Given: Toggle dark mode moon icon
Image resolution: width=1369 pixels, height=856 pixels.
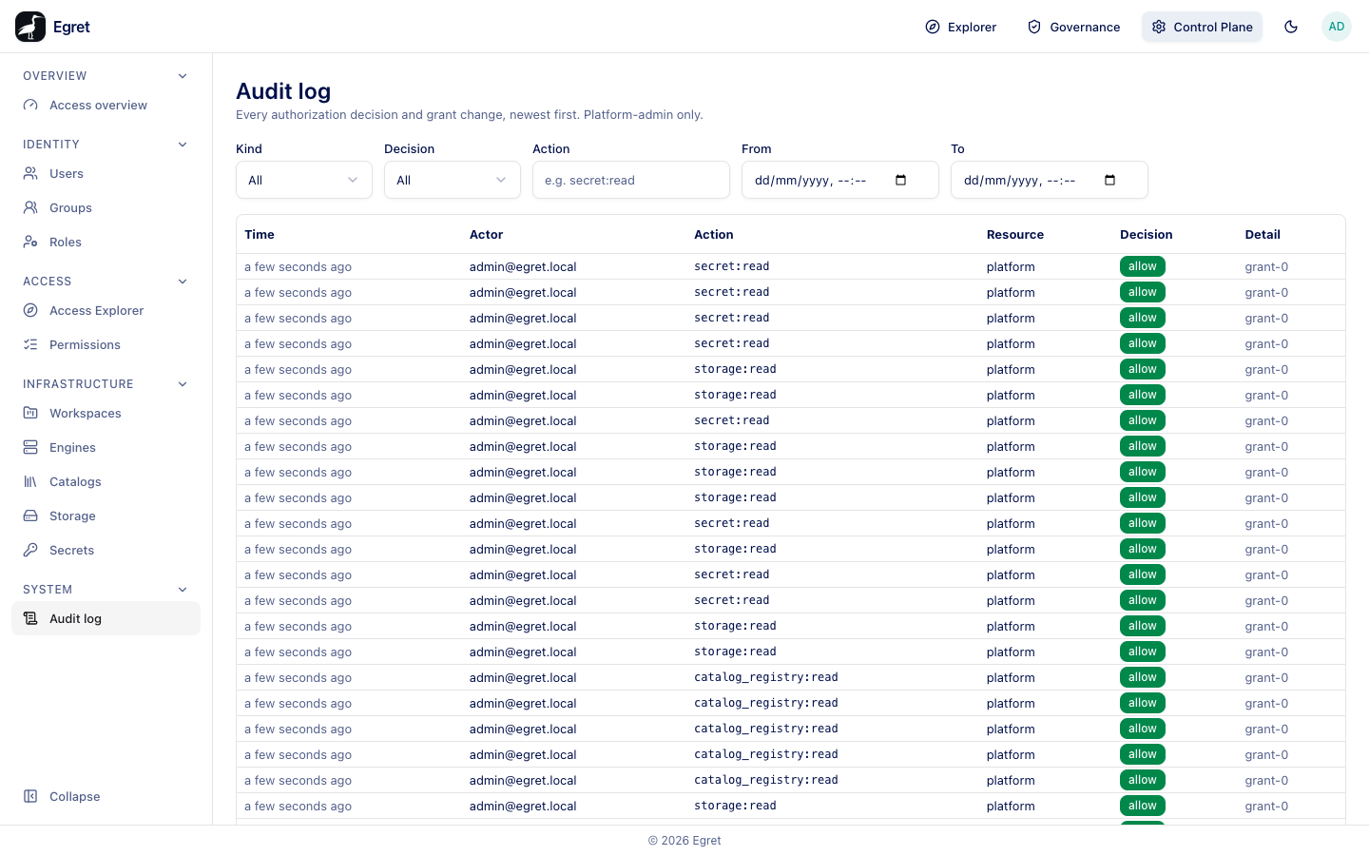Looking at the screenshot, I should [1291, 27].
